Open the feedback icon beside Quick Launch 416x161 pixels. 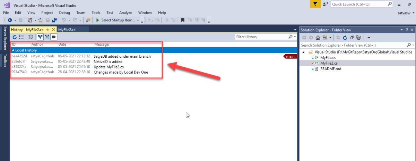[325, 4]
